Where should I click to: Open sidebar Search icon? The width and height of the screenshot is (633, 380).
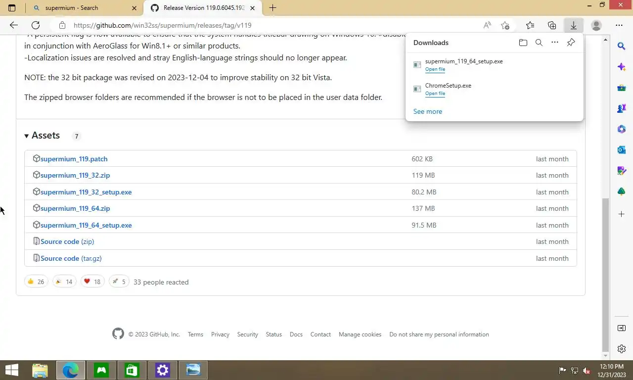pyautogui.click(x=622, y=46)
